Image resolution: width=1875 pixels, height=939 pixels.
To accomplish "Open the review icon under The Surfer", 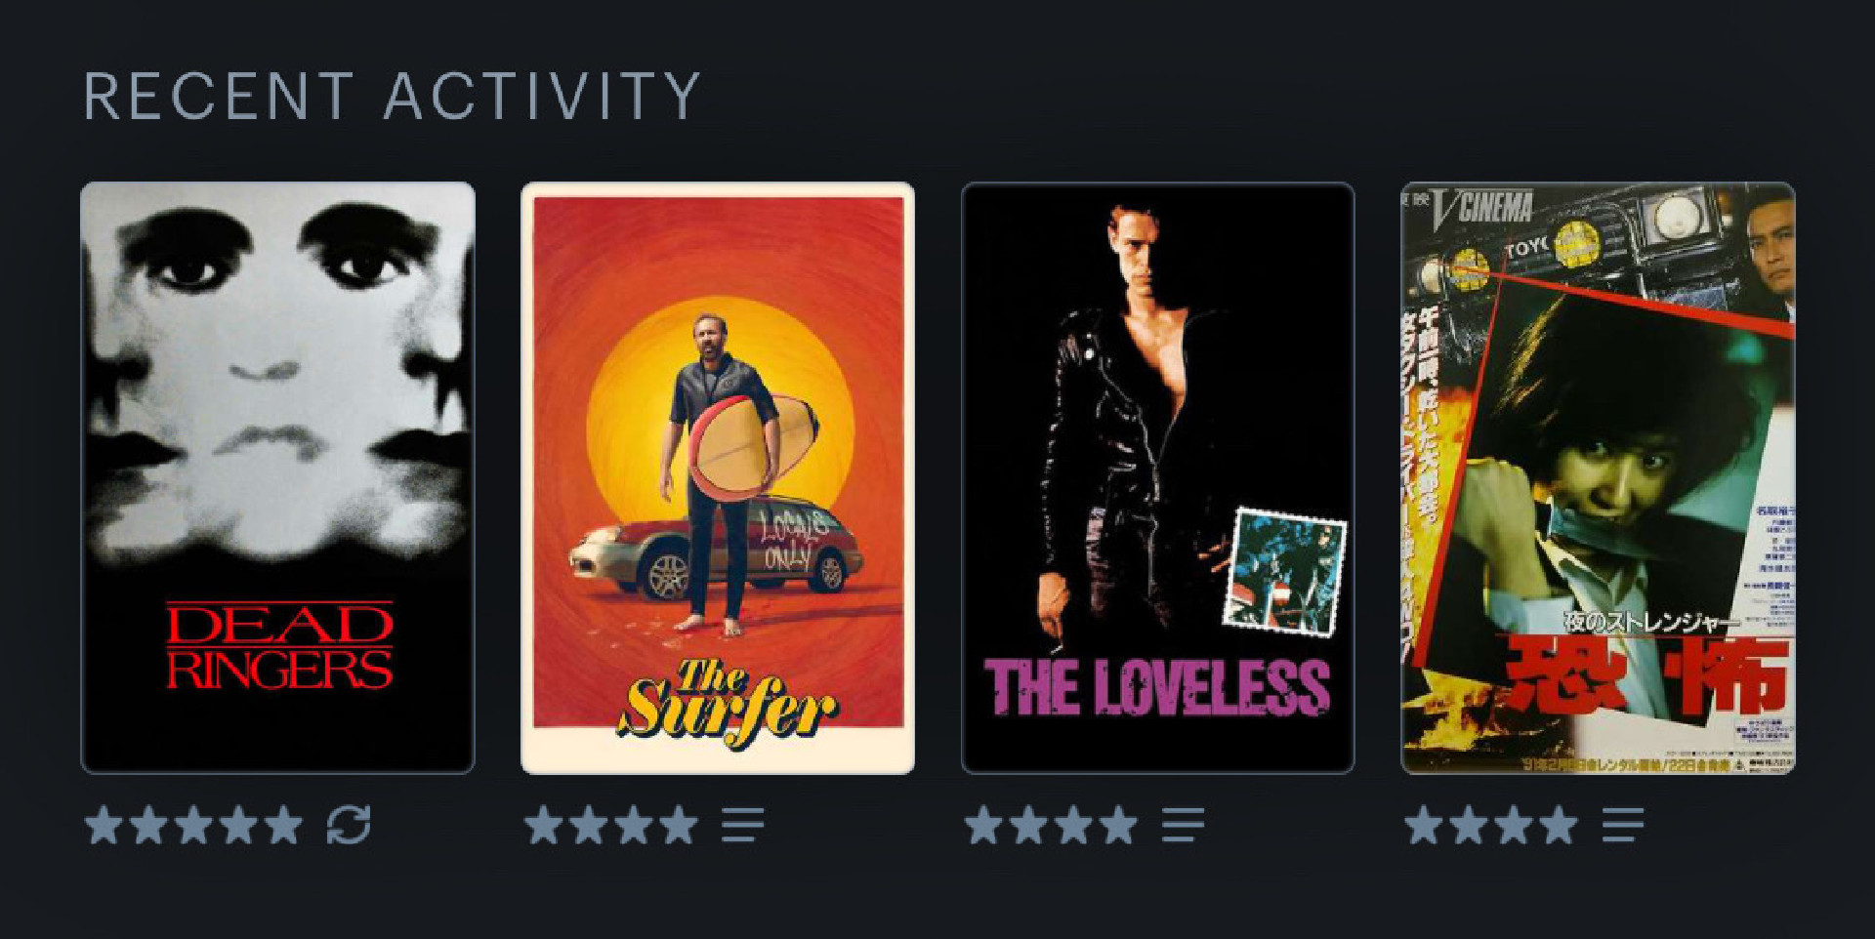I will click(743, 826).
